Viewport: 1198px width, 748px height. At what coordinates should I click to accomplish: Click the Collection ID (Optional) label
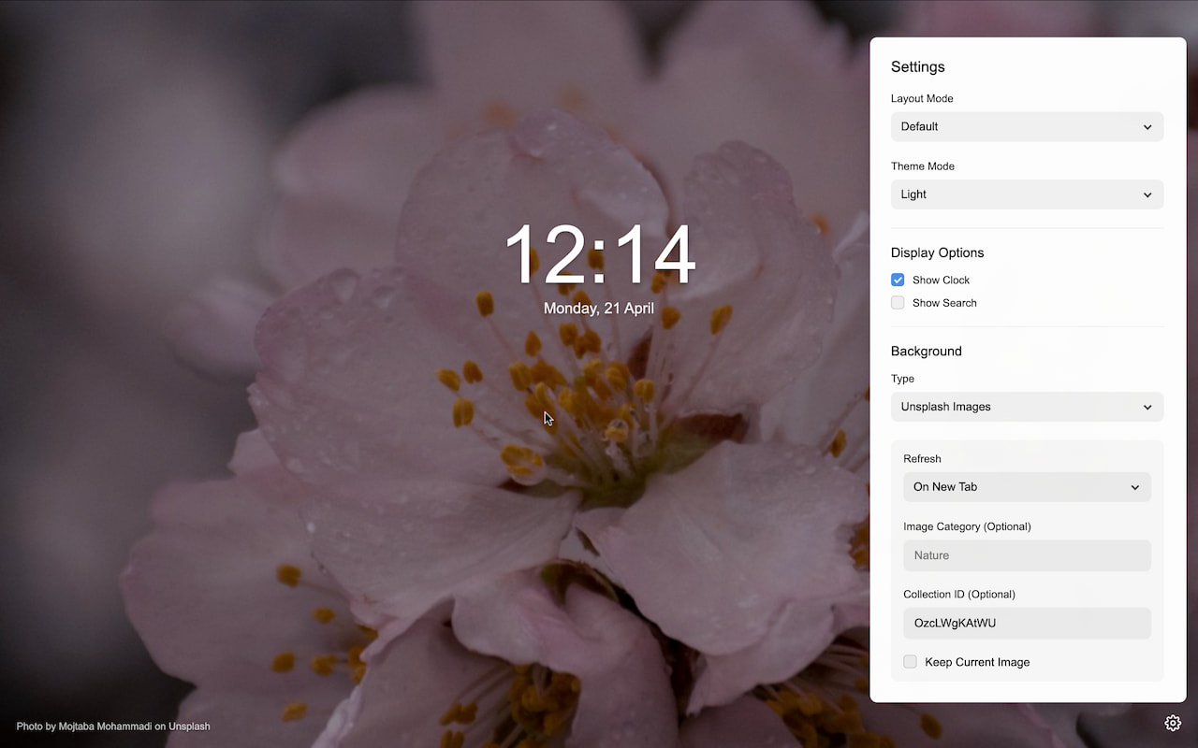coord(959,595)
